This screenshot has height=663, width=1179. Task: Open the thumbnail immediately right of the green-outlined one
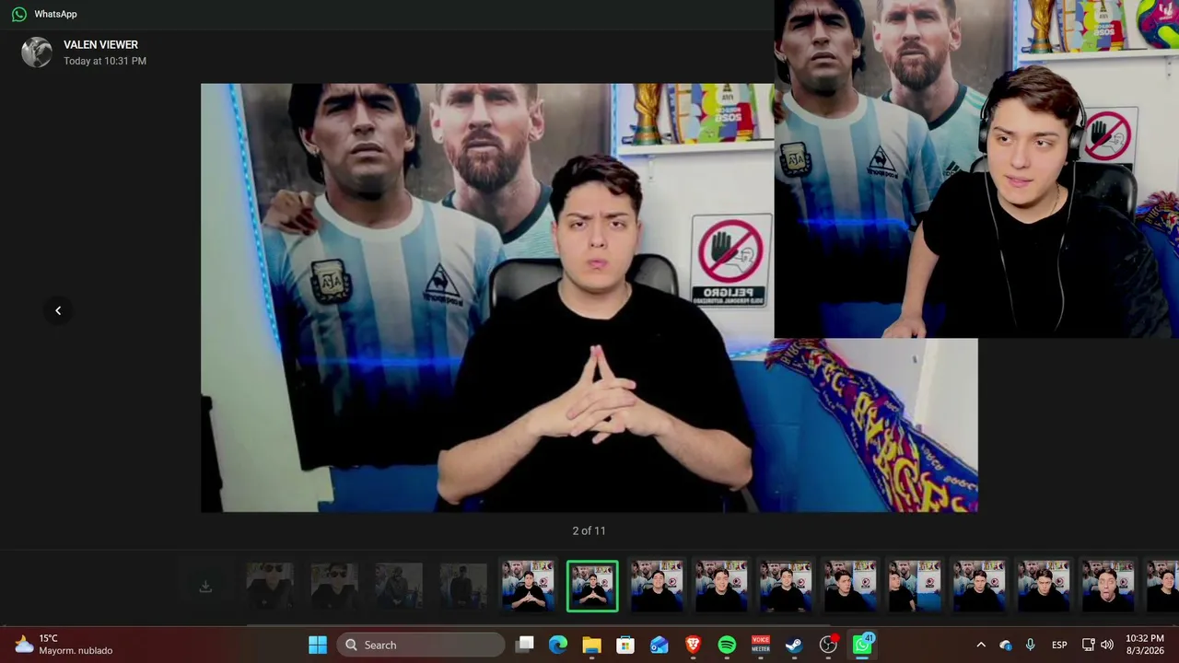[657, 587]
